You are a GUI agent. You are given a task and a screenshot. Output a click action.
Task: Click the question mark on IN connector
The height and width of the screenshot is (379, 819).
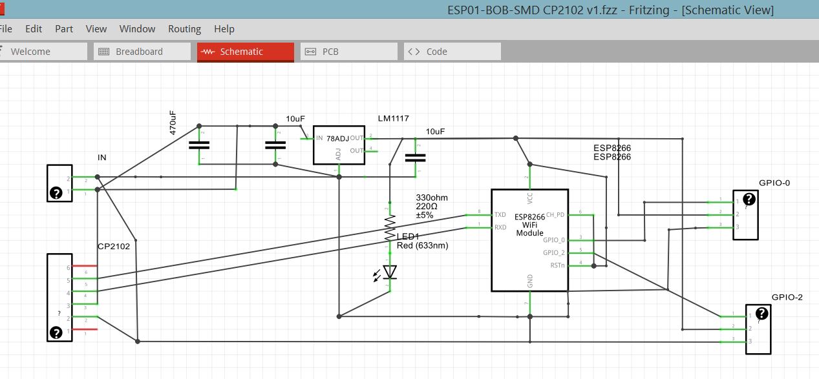pos(56,192)
